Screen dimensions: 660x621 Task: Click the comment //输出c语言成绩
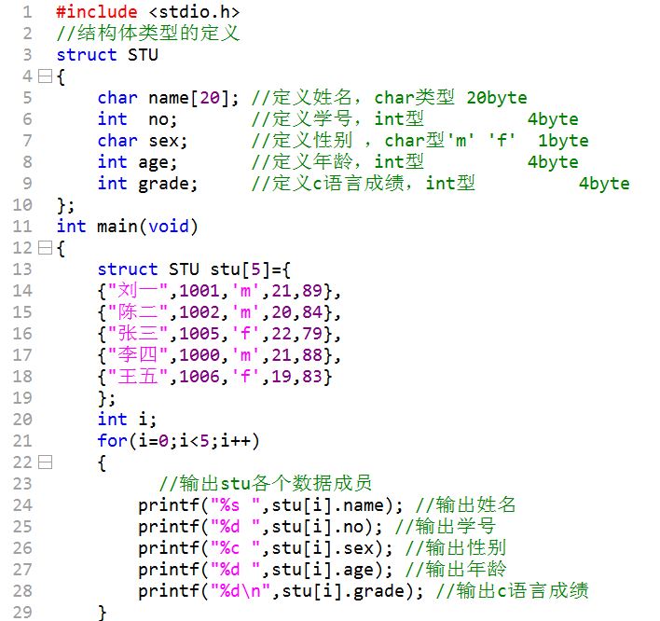click(x=512, y=590)
